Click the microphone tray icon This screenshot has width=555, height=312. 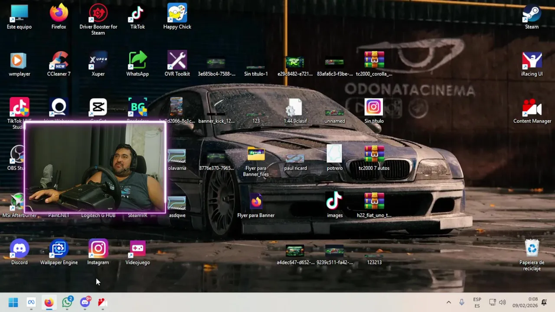(462, 302)
